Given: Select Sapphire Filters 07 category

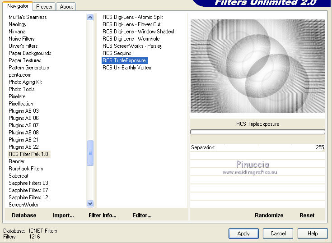Looking at the screenshot, I should pos(28,190).
